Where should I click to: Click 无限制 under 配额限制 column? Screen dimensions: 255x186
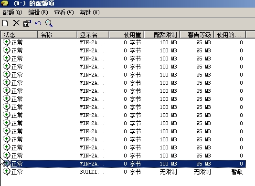(x=168, y=172)
